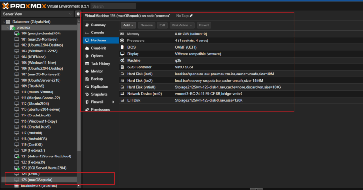The height and width of the screenshot is (190, 363).
Task: Open the Console tab
Action: 97,33
